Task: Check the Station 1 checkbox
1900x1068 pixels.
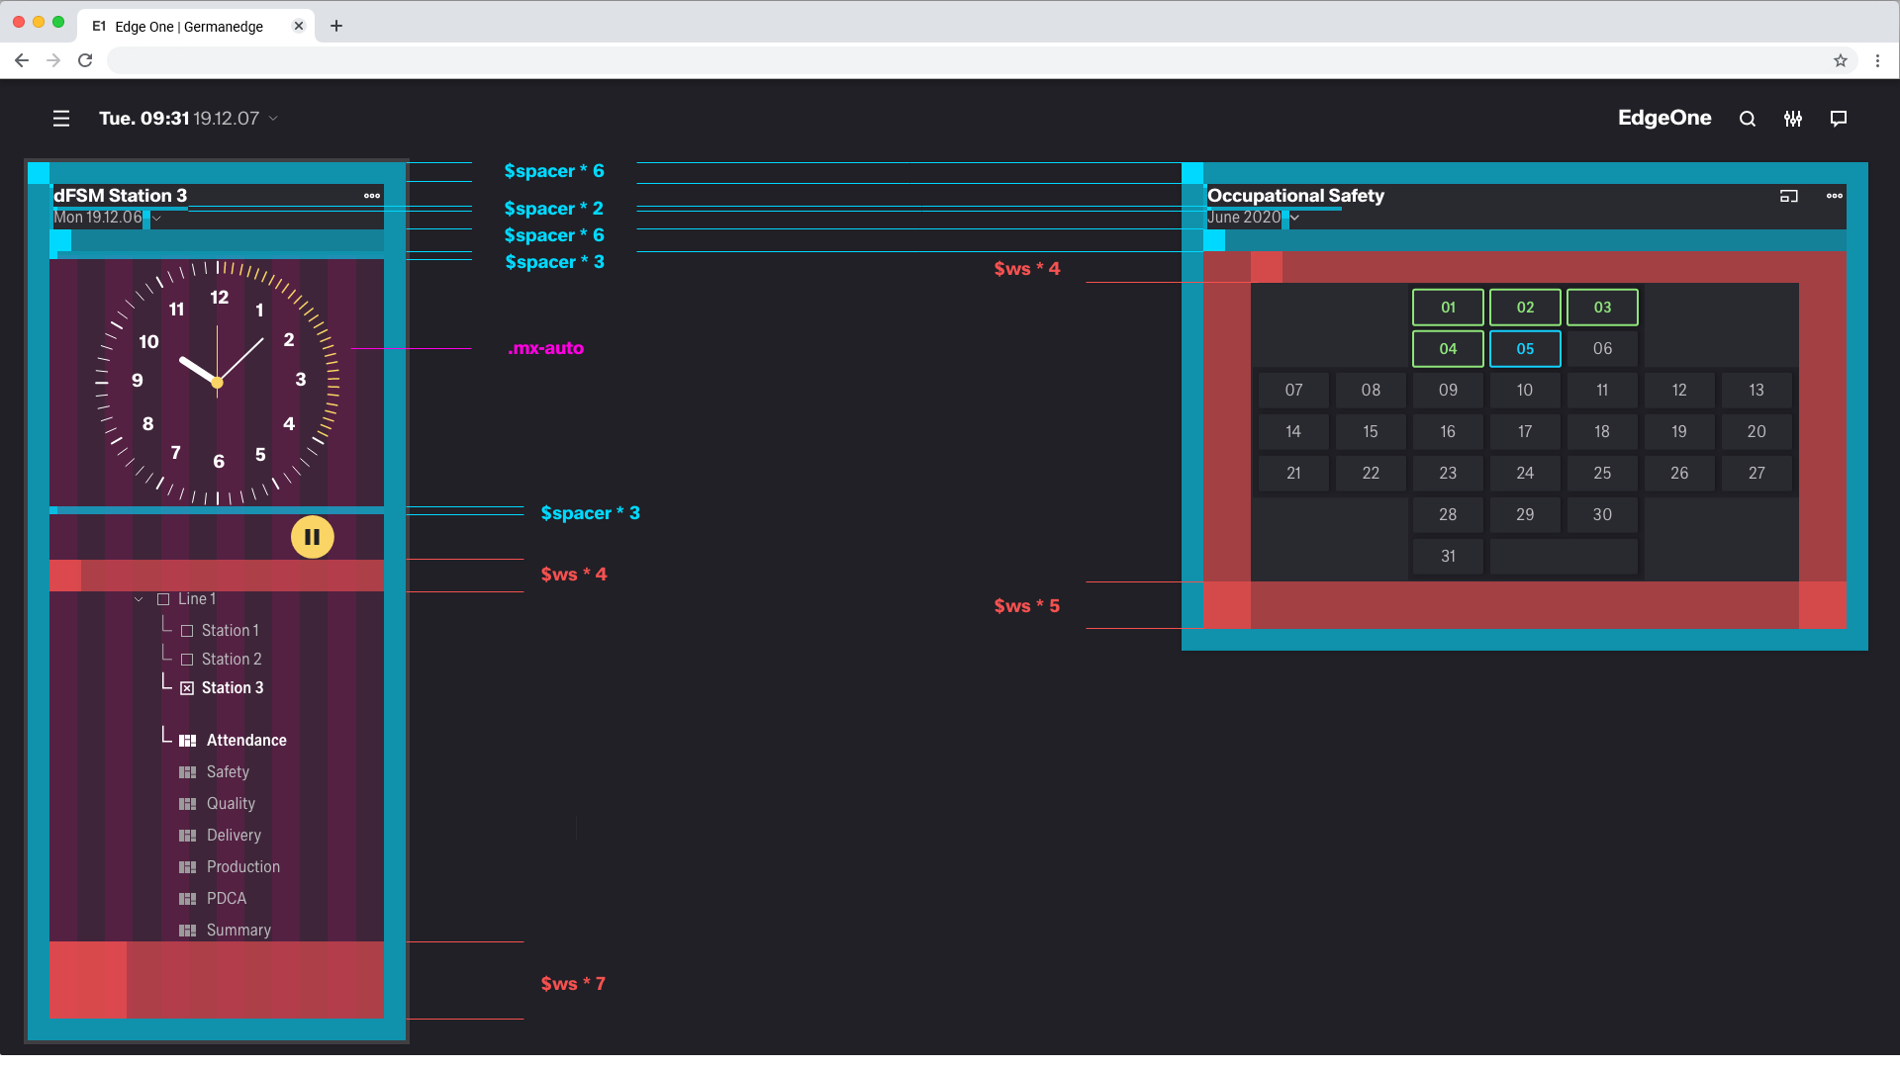Action: point(187,631)
